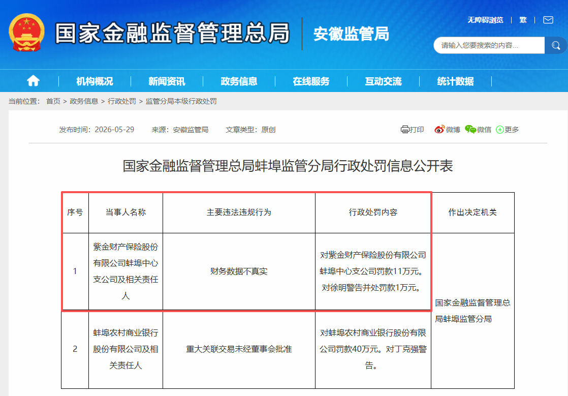Click 监管分局本级行政处罚 breadcrumb link
This screenshot has width=568, height=396.
coord(181,101)
